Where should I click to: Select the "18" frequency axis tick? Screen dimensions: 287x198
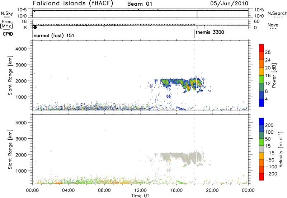coord(24,21)
